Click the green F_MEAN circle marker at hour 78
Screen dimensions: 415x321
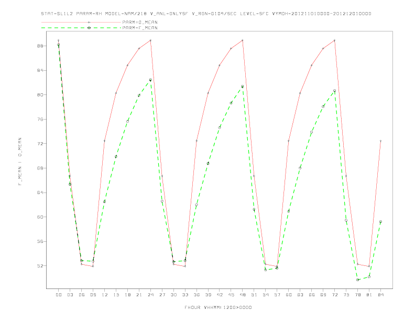pyautogui.click(x=357, y=280)
